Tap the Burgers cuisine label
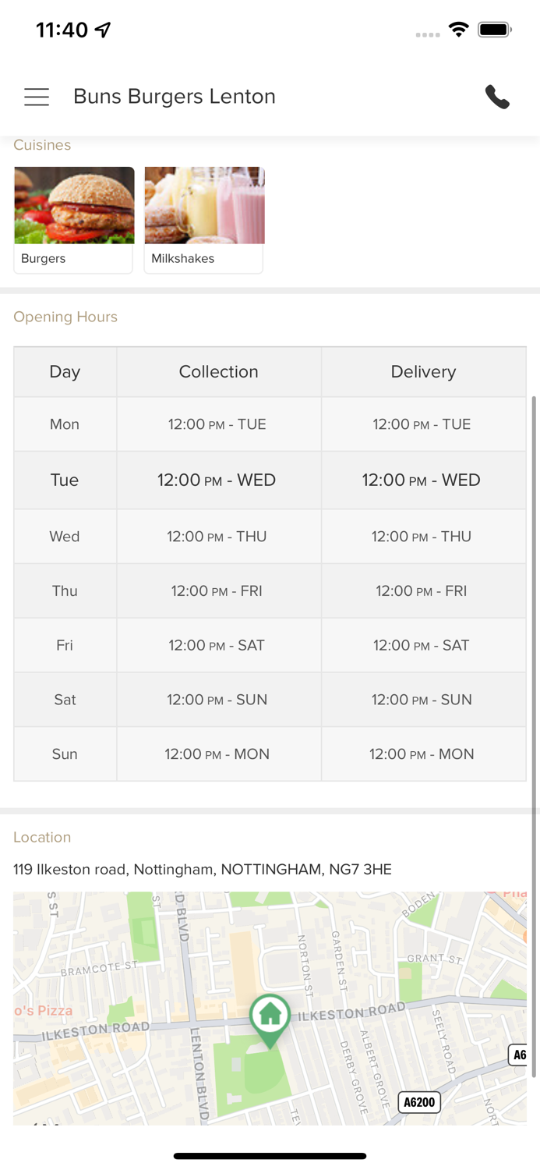 click(x=44, y=258)
